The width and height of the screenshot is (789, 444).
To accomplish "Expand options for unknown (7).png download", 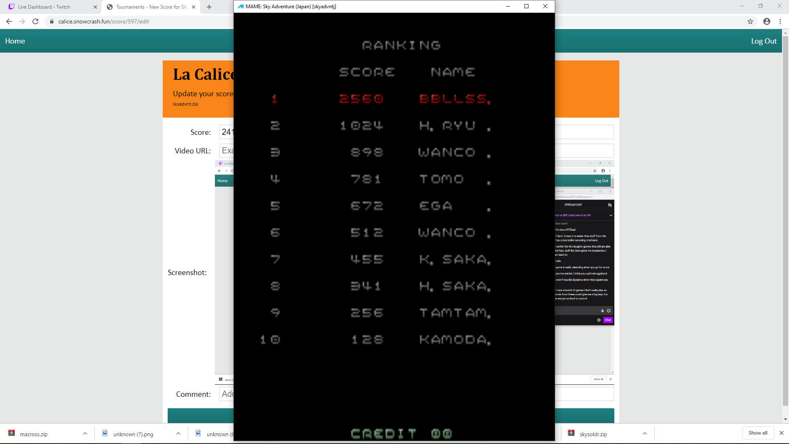I will [178, 433].
